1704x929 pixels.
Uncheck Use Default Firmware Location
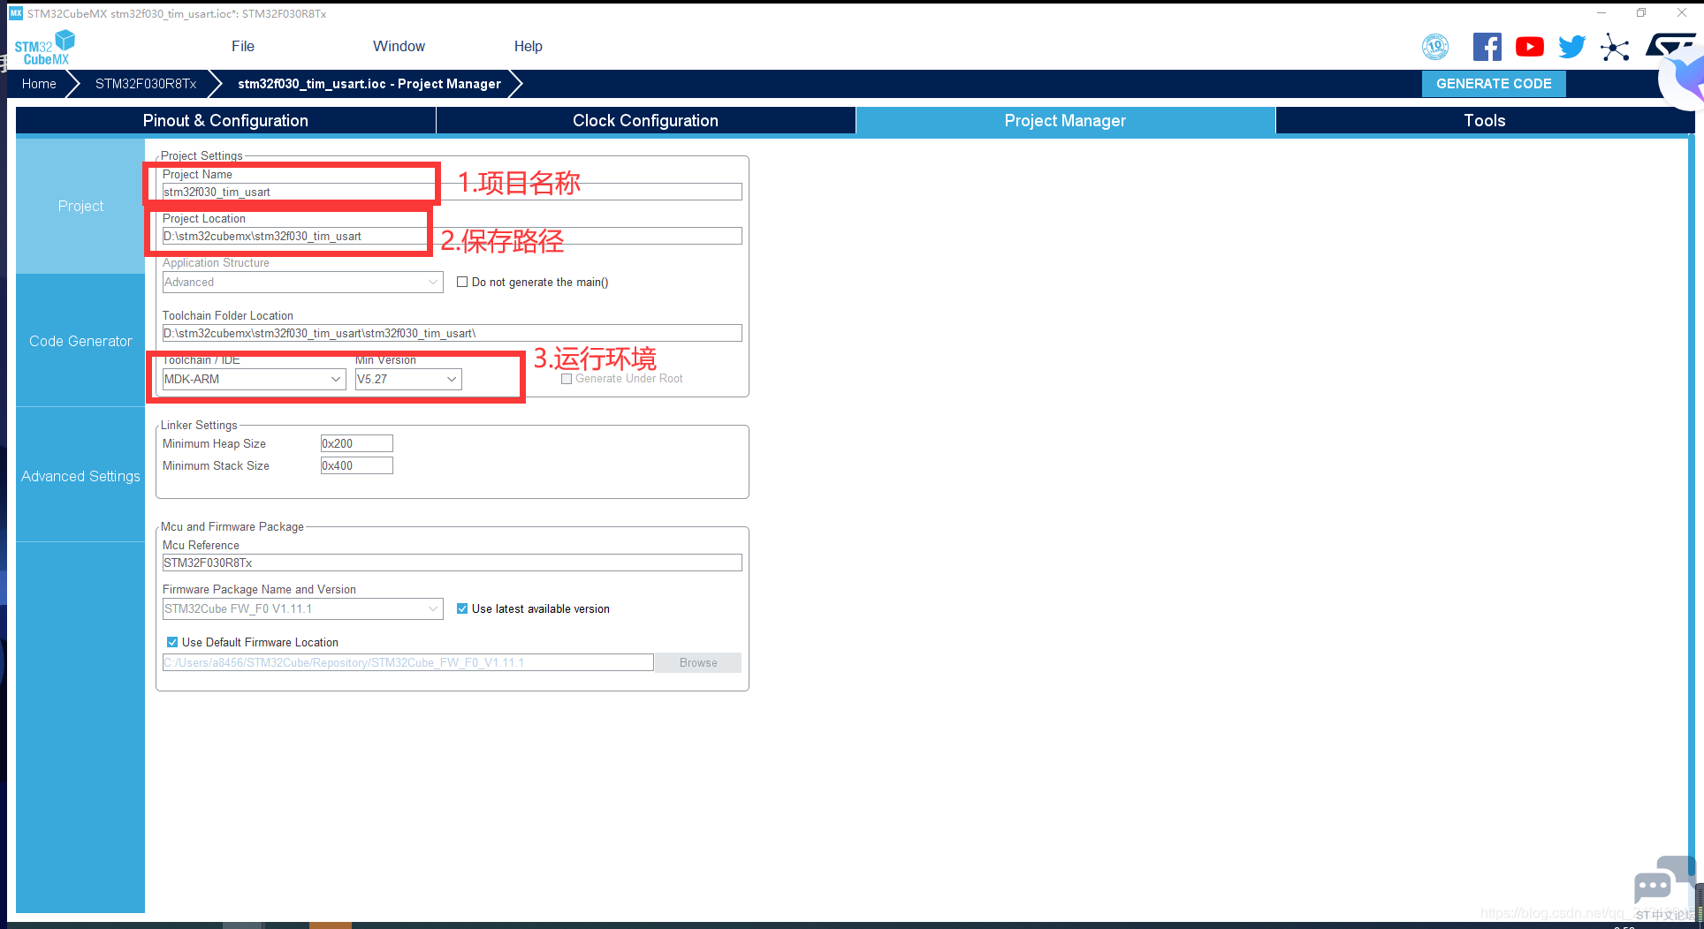coord(172,643)
